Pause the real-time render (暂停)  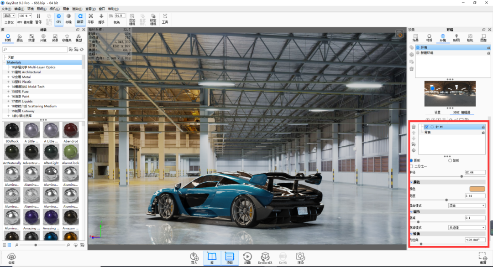tap(38, 19)
